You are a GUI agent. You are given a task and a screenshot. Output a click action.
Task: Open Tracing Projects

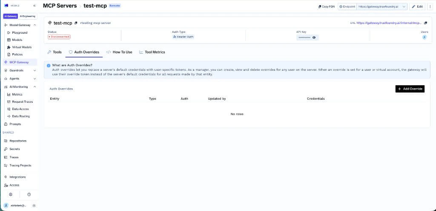(x=20, y=165)
